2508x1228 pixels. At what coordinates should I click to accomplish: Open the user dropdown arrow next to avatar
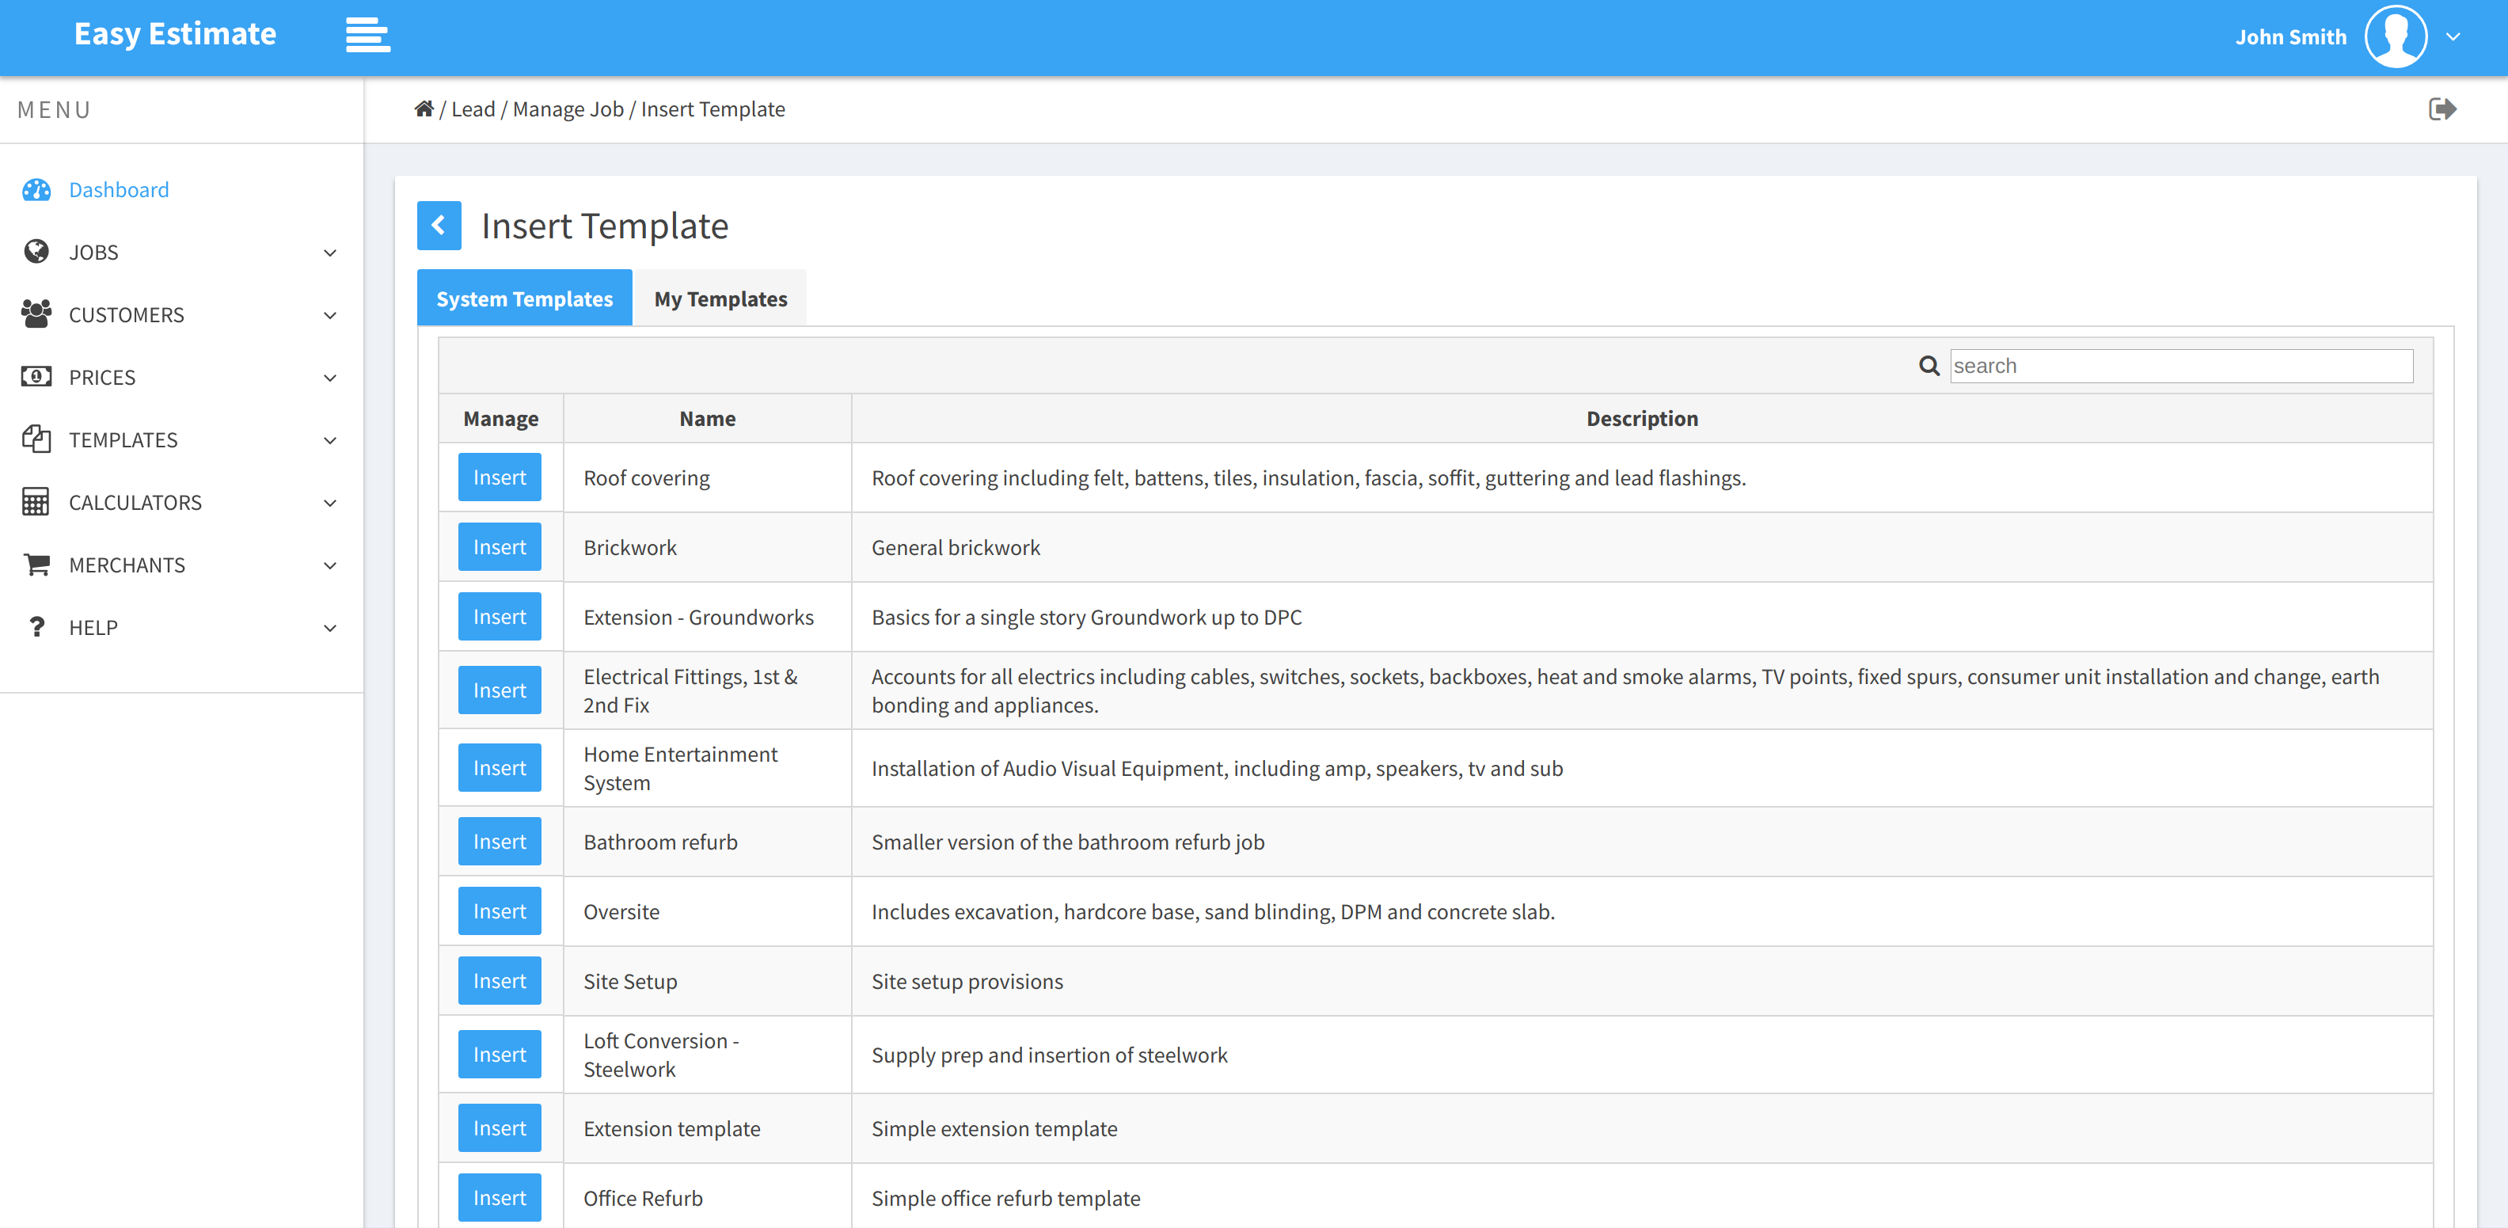click(x=2453, y=37)
